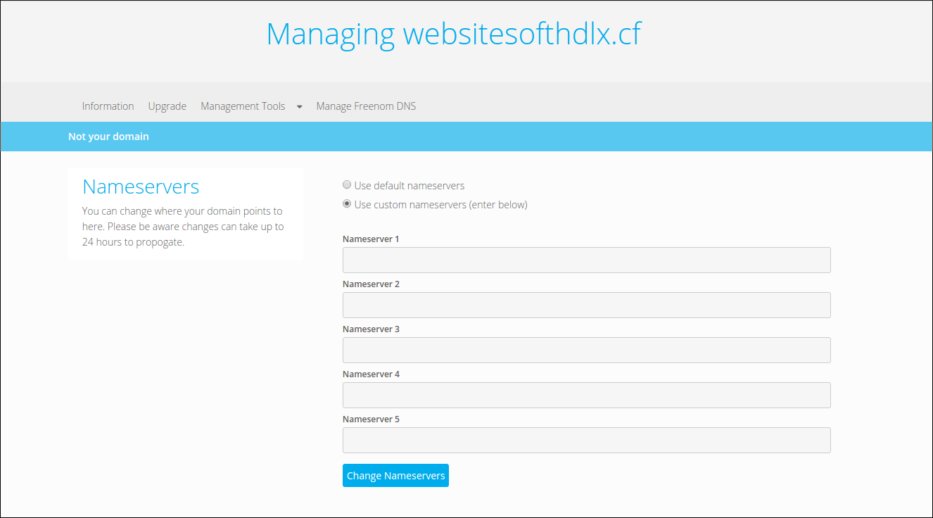Focus the Nameserver 2 input field
This screenshot has width=933, height=518.
(586, 305)
